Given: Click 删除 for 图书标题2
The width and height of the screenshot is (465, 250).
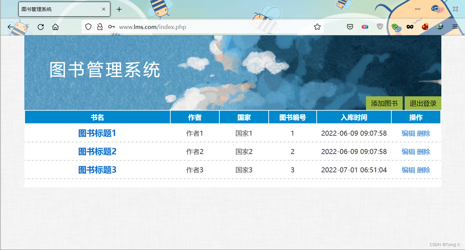Looking at the screenshot, I should (424, 152).
